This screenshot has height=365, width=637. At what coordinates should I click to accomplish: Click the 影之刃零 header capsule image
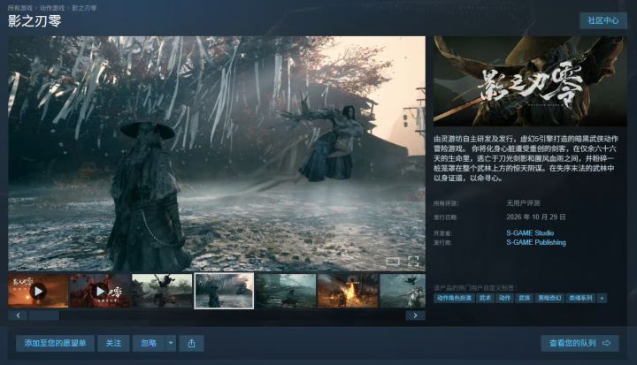pyautogui.click(x=530, y=81)
